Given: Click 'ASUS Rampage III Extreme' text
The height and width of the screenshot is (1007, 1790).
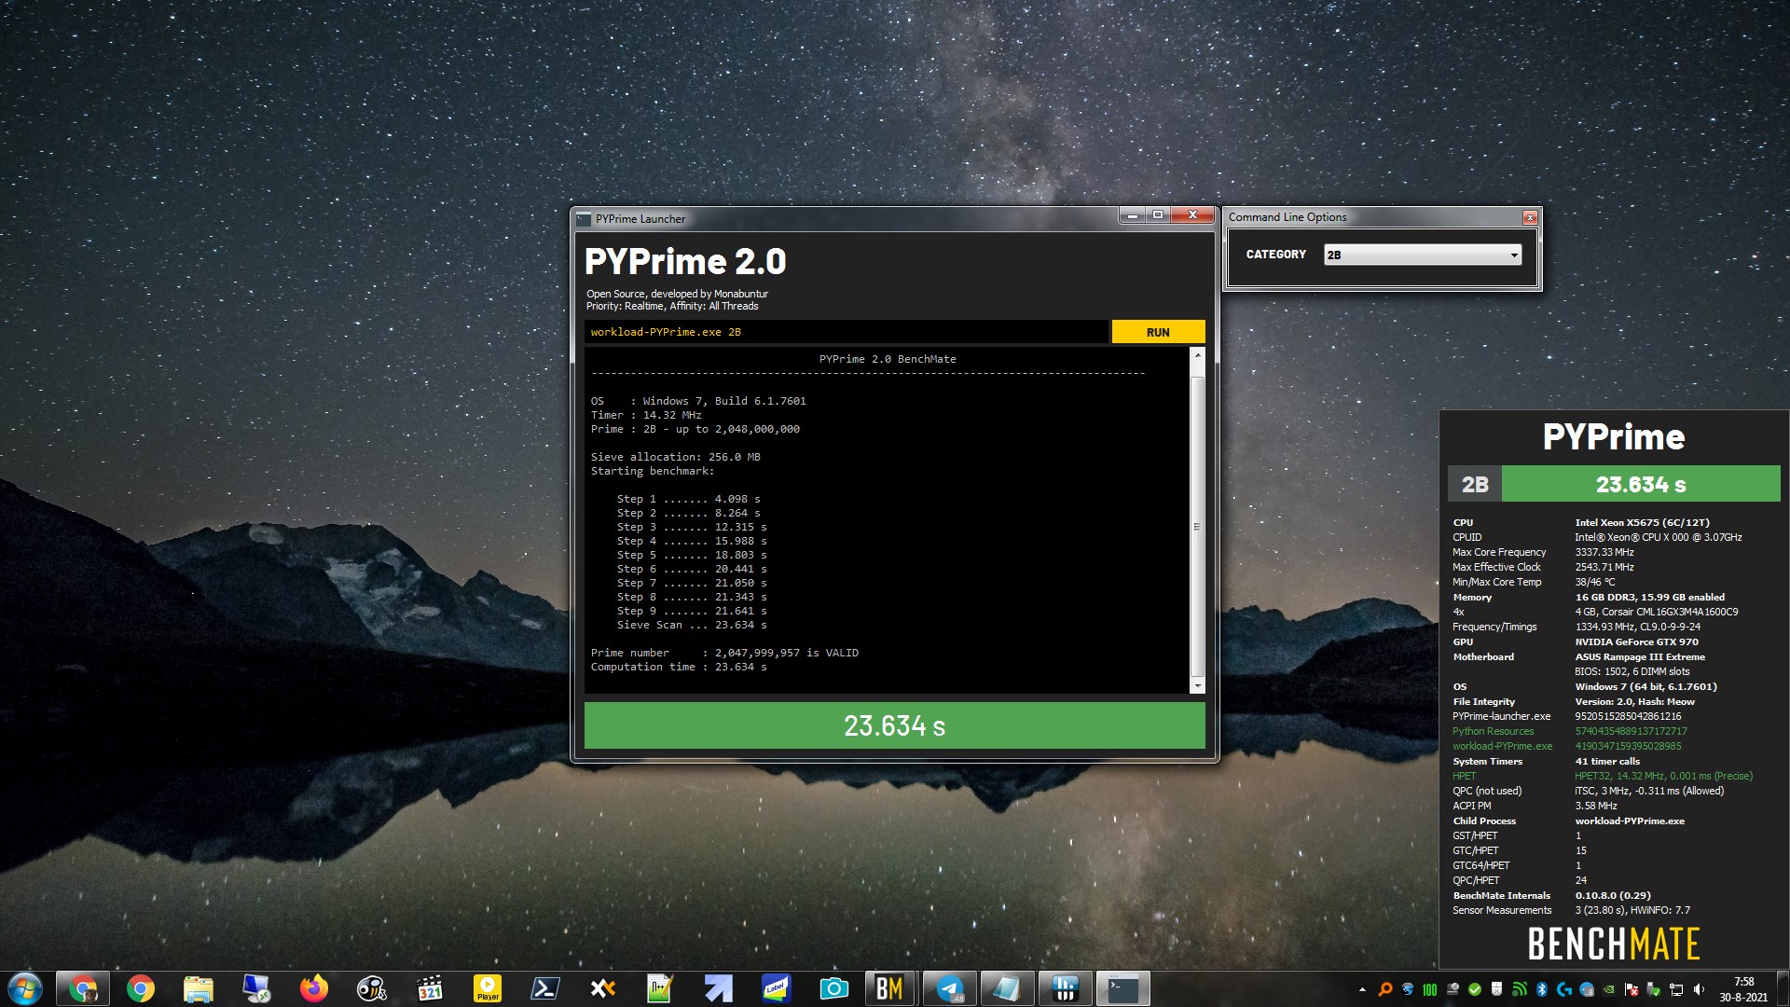Looking at the screenshot, I should 1640,656.
